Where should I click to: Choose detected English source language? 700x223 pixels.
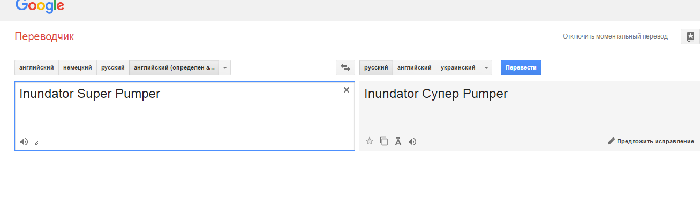[174, 68]
